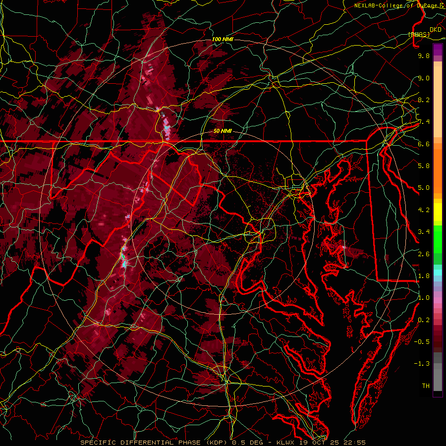446x446 pixels.
Task: Click the 1.8 scale value
Action: coord(424,276)
